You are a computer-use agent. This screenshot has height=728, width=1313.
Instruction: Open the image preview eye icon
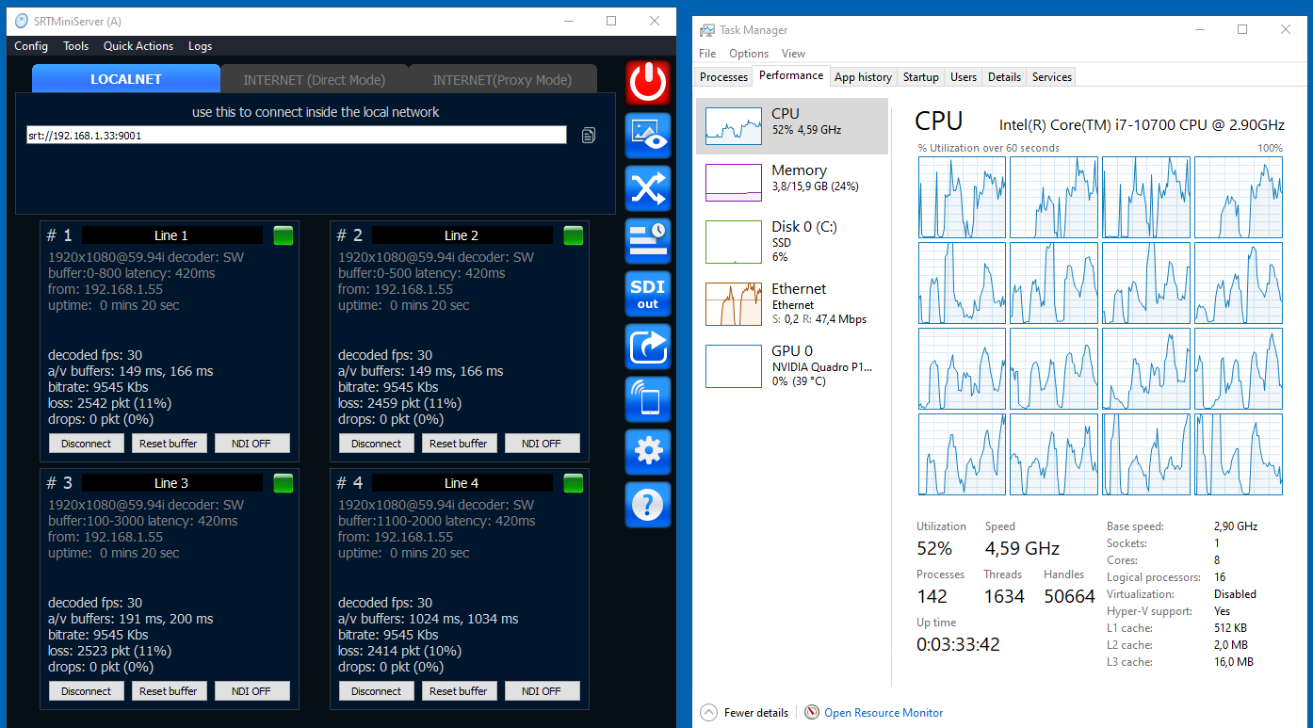coord(648,136)
